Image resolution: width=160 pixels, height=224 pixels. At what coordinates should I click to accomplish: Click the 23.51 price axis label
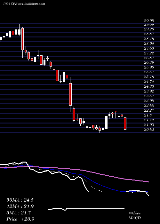tap(149, 96)
